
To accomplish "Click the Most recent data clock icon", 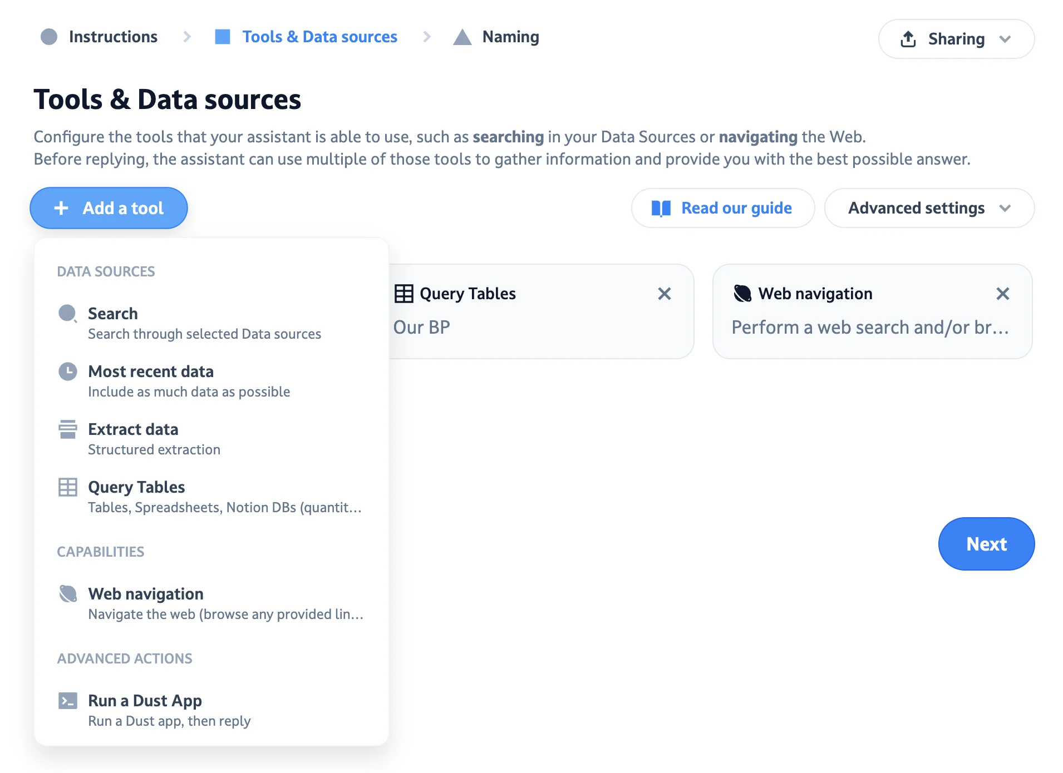I will coord(68,371).
